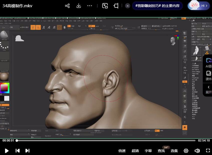The height and width of the screenshot is (155, 212).
Task: Expand the right sidebar with 展开
Action: (x=208, y=89)
